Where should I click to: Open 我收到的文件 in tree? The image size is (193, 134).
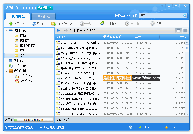(26, 46)
